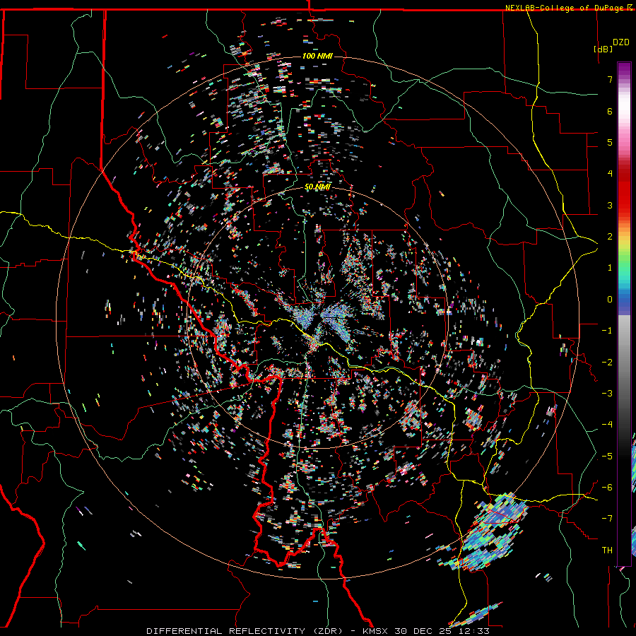The width and height of the screenshot is (636, 636).
Task: Click the KMSX station identifier
Action: 375,631
